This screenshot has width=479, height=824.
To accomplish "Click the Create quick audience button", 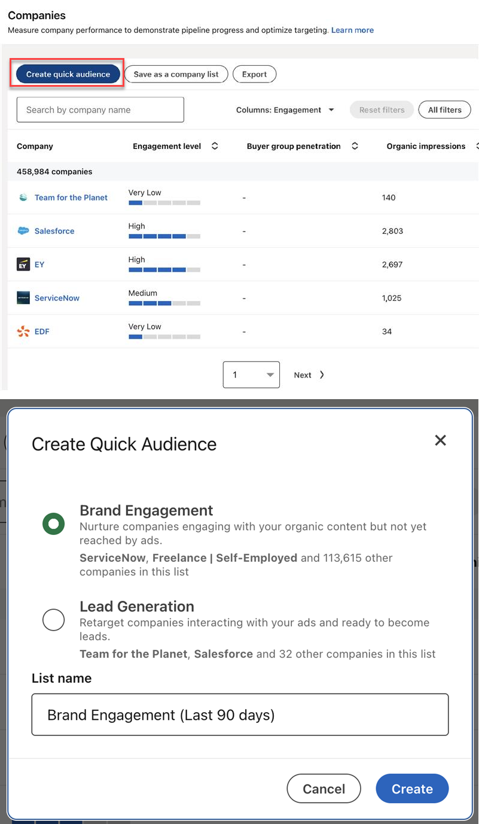I will tap(68, 74).
